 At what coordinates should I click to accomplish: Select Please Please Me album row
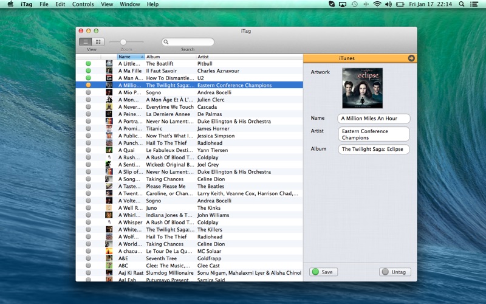click(190, 186)
